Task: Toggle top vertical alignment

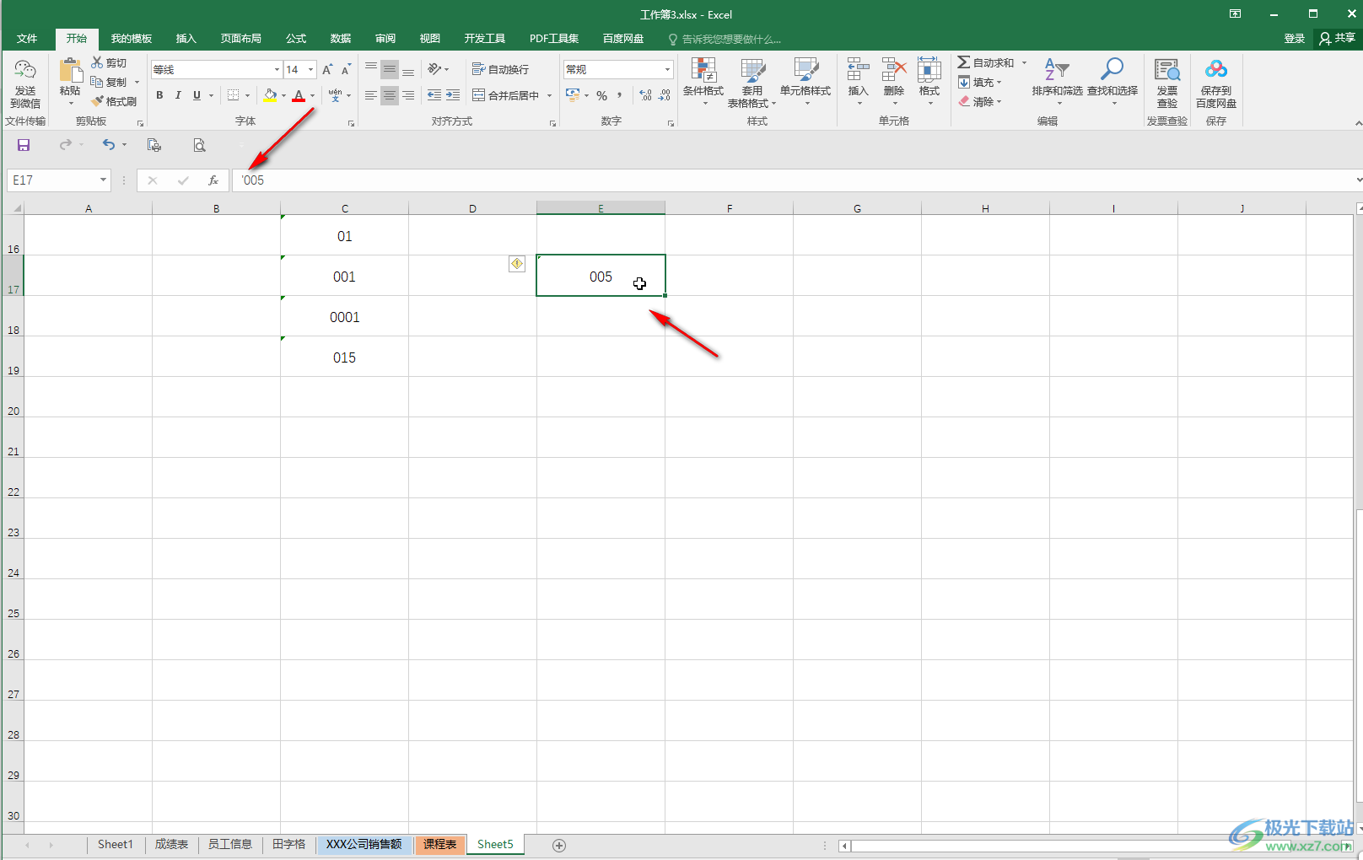Action: click(370, 69)
